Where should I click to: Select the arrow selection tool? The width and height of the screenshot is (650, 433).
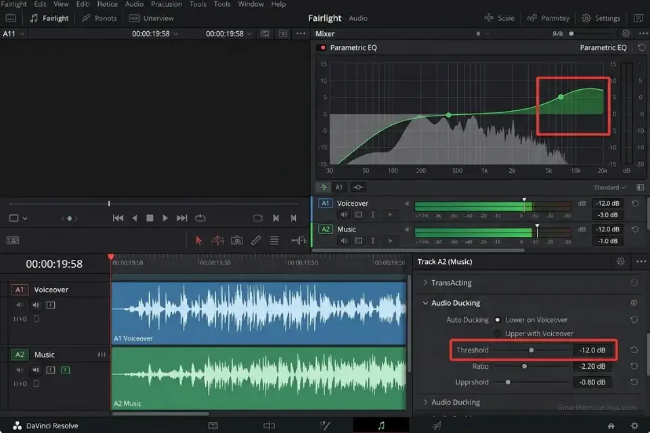(198, 240)
